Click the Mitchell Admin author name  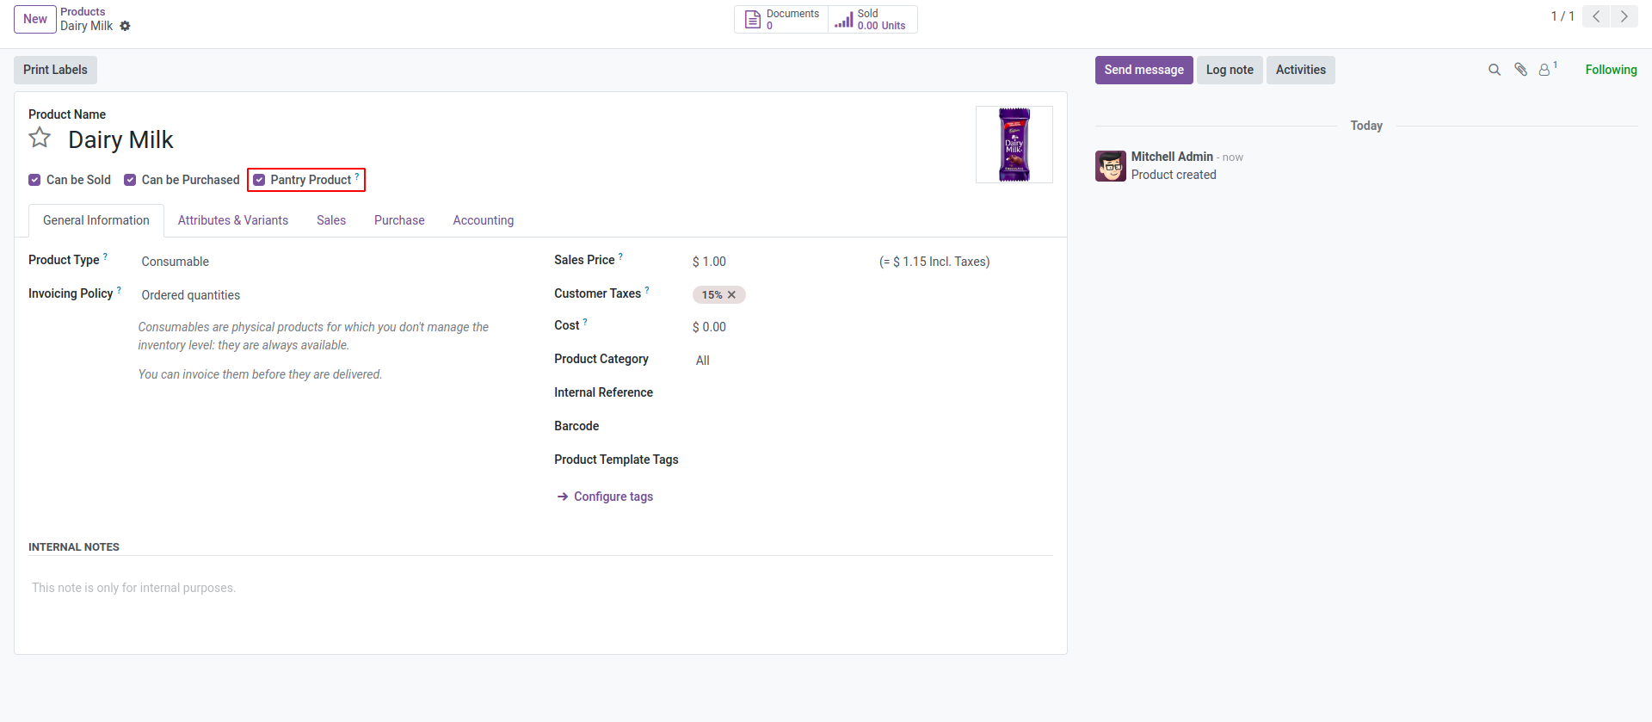pyautogui.click(x=1172, y=157)
